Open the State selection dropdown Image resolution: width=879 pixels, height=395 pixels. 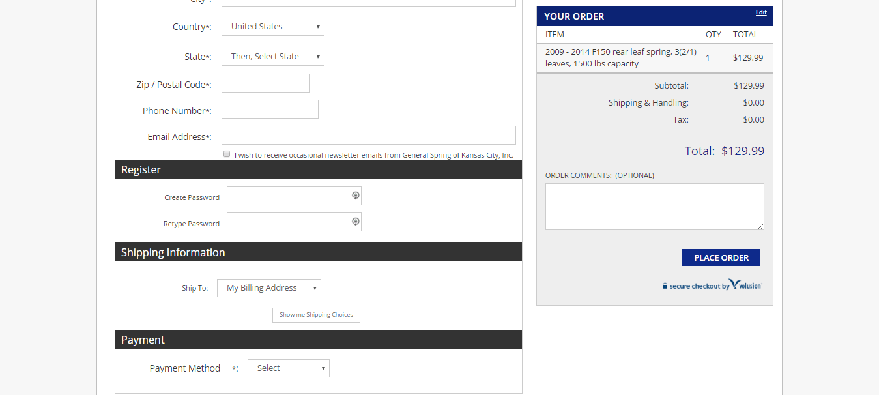click(x=273, y=57)
